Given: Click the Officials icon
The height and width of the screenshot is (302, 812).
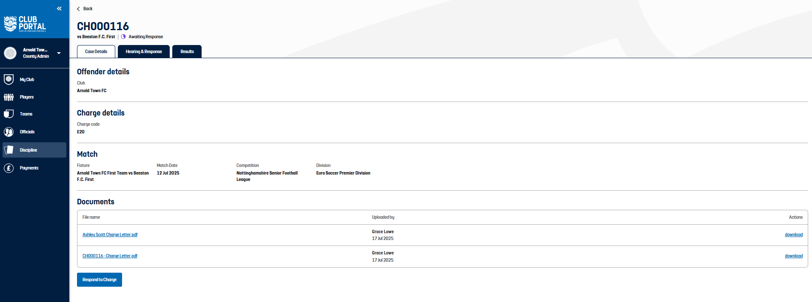Looking at the screenshot, I should 9,132.
